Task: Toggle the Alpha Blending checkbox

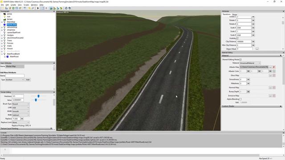Action: click(240, 99)
